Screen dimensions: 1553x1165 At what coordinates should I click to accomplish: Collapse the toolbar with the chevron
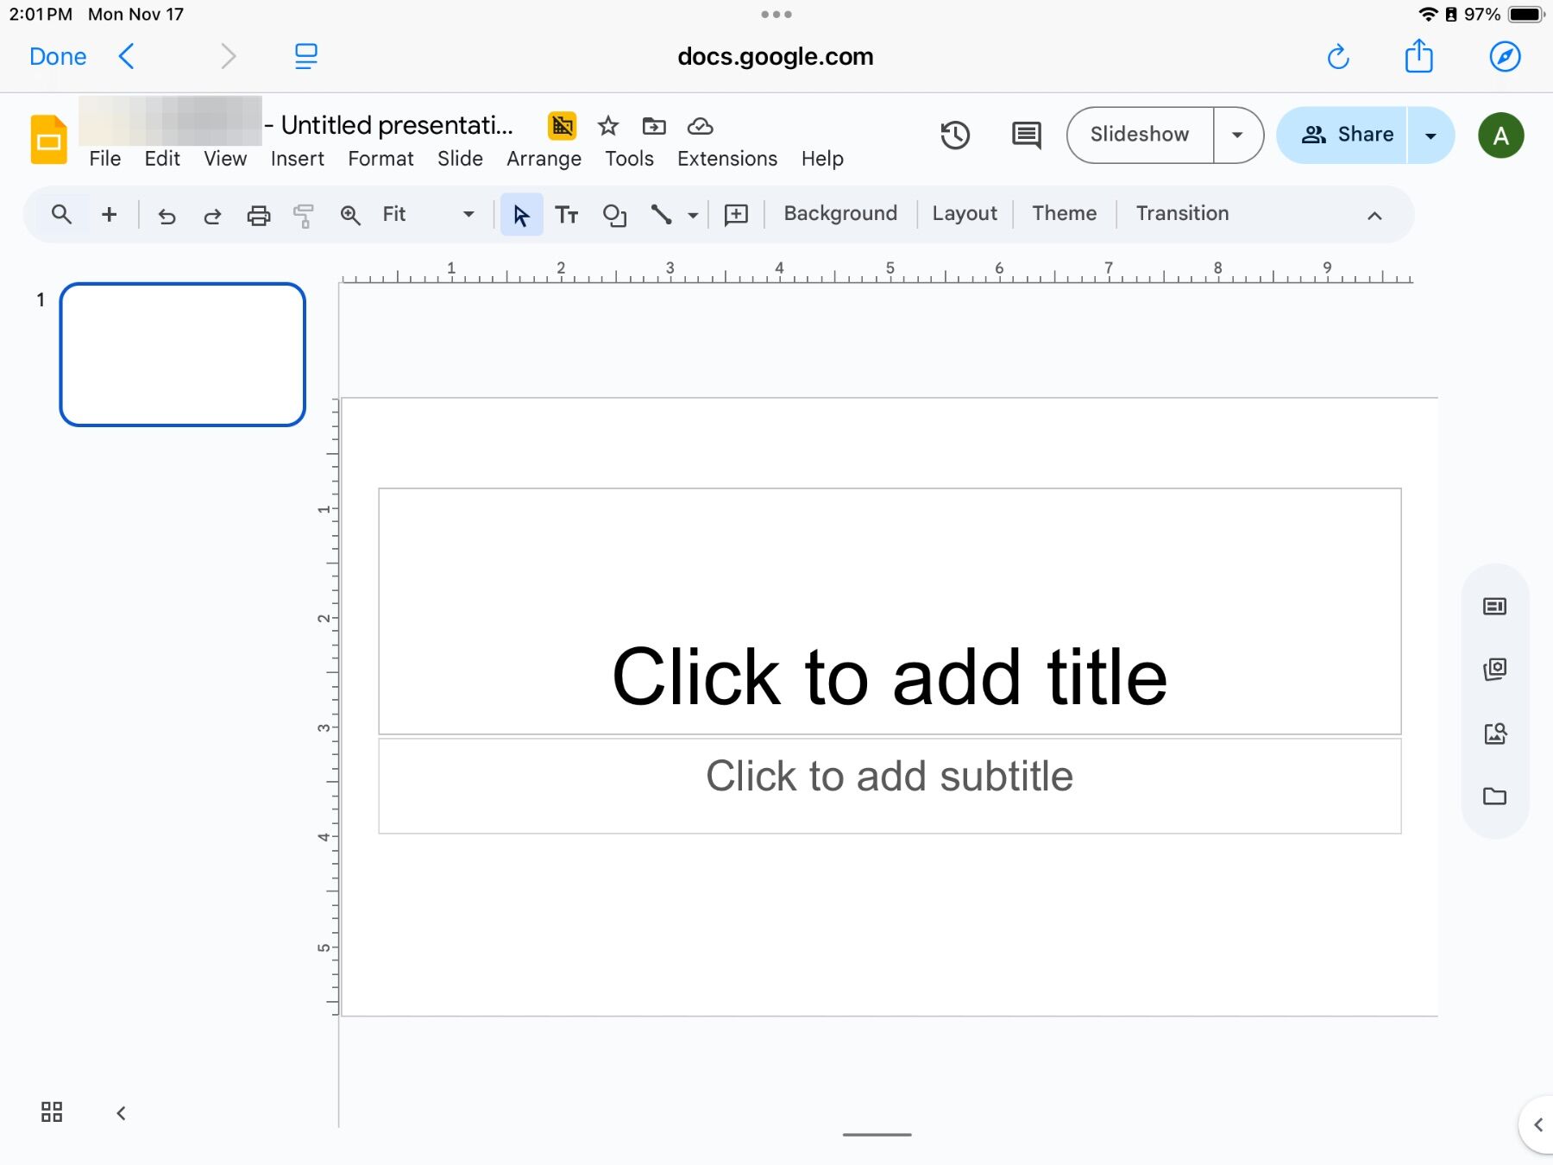1374,216
